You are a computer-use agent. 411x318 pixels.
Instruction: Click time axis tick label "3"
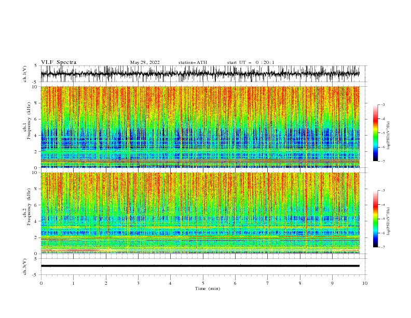point(138,283)
